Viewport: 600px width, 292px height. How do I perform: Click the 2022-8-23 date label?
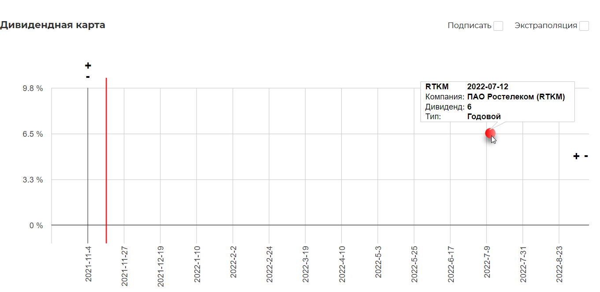pos(559,265)
